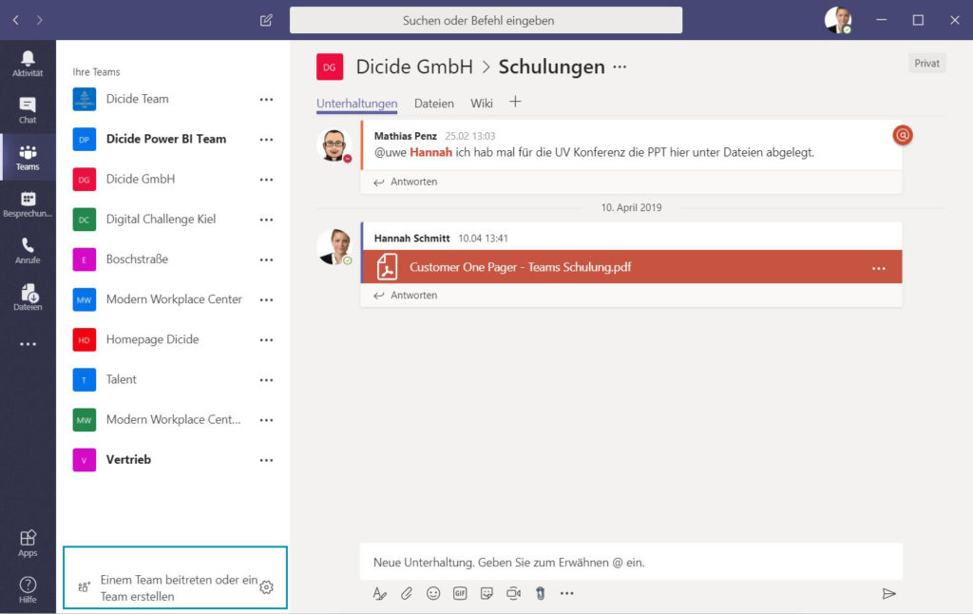973x614 pixels.
Task: Attach a file with paperclip icon
Action: 407,593
